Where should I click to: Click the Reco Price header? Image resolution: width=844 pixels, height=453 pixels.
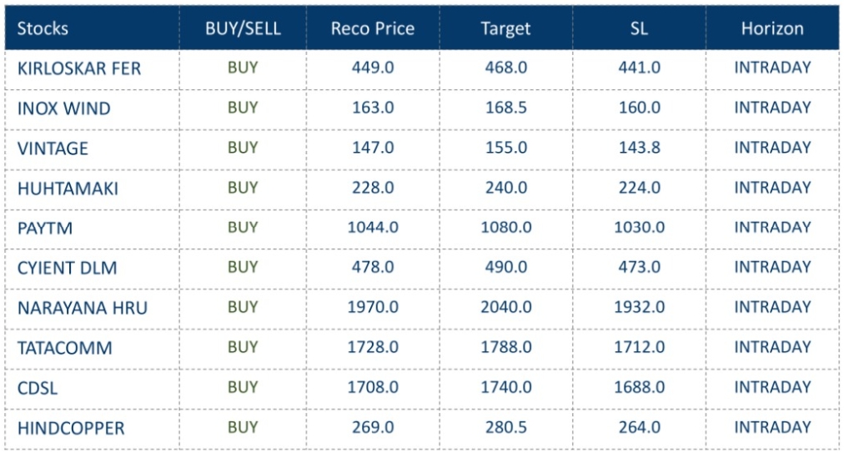tap(373, 28)
